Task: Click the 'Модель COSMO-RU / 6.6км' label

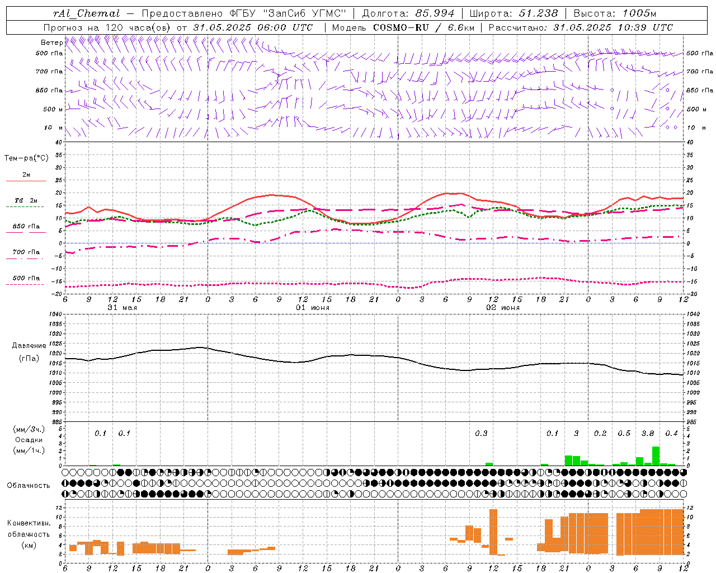Action: (x=403, y=27)
